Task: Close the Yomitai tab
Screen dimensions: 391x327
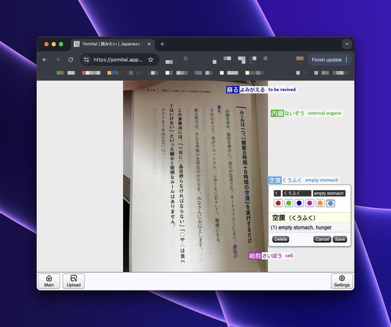Action: point(149,44)
